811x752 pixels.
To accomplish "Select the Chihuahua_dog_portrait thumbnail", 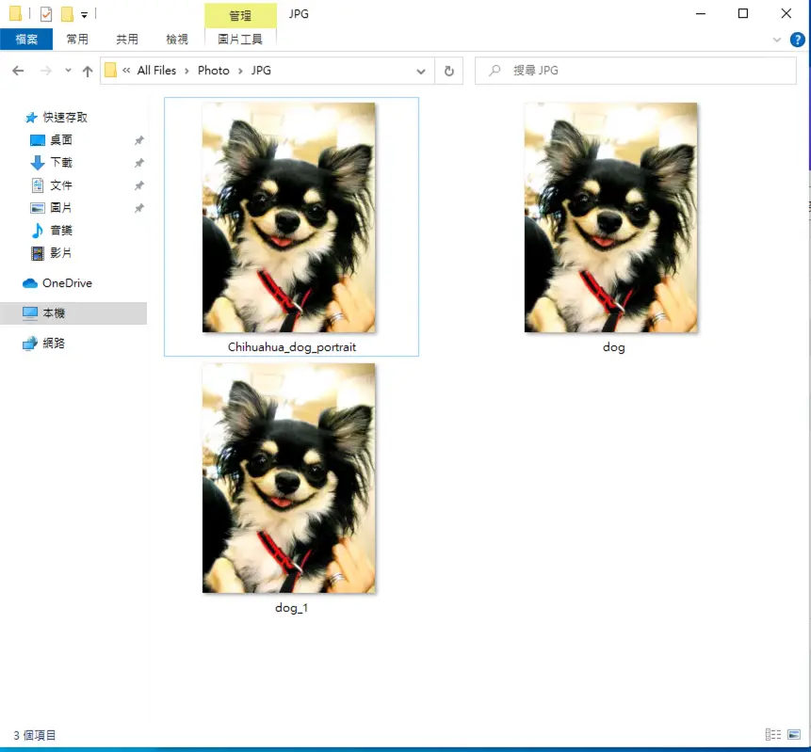I will tap(288, 217).
